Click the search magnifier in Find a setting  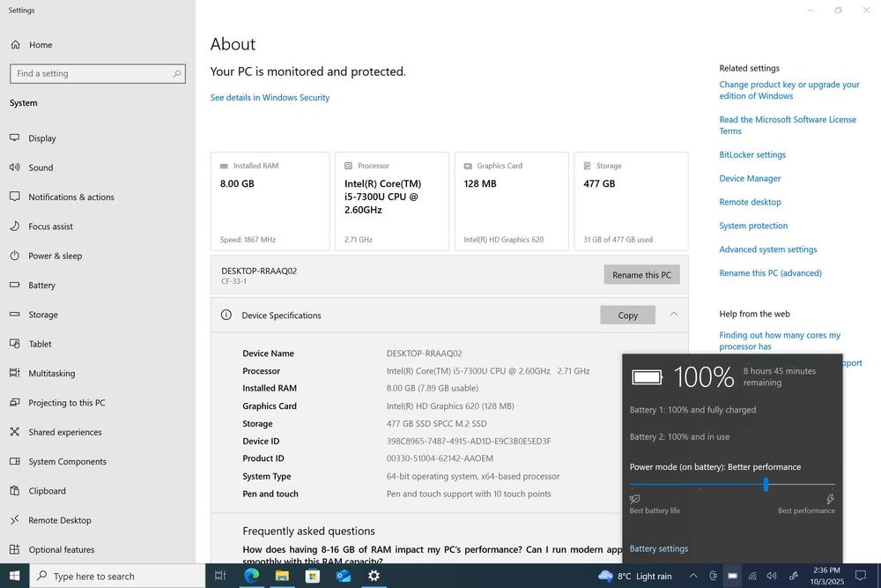pyautogui.click(x=176, y=74)
